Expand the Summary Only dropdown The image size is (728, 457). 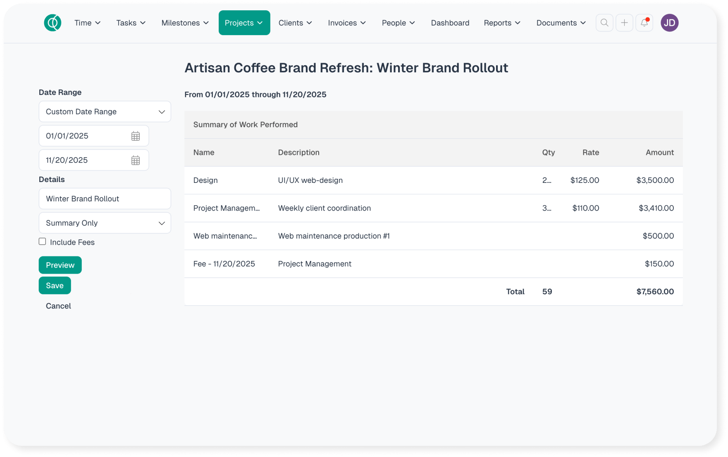pyautogui.click(x=105, y=223)
